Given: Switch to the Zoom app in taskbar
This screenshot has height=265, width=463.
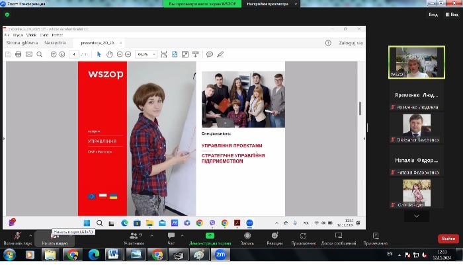Looking at the screenshot, I should pyautogui.click(x=220, y=254).
